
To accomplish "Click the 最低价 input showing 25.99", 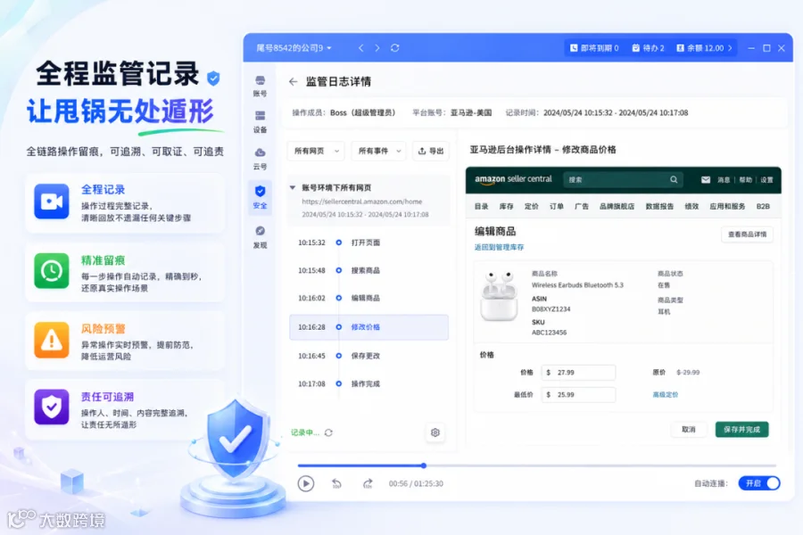I will coord(579,395).
